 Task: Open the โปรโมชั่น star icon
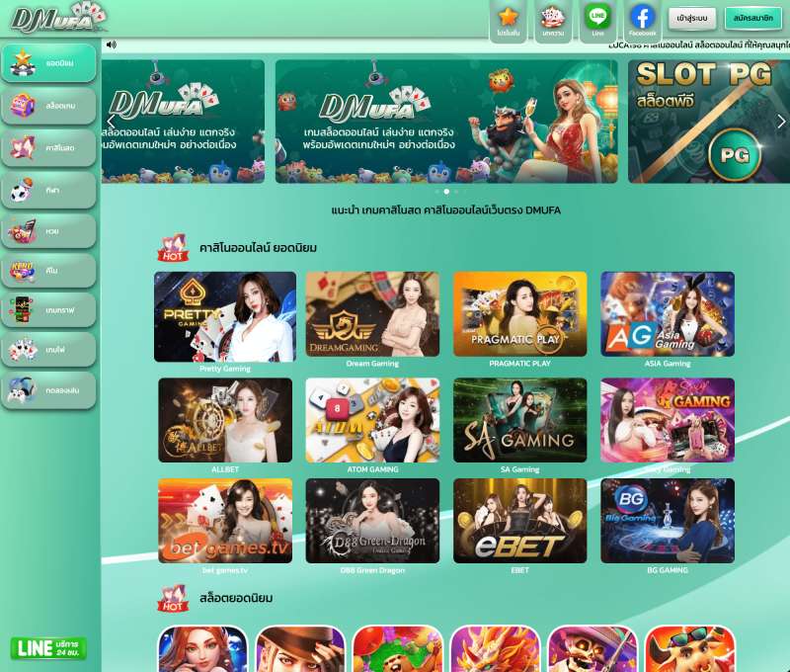[x=508, y=21]
